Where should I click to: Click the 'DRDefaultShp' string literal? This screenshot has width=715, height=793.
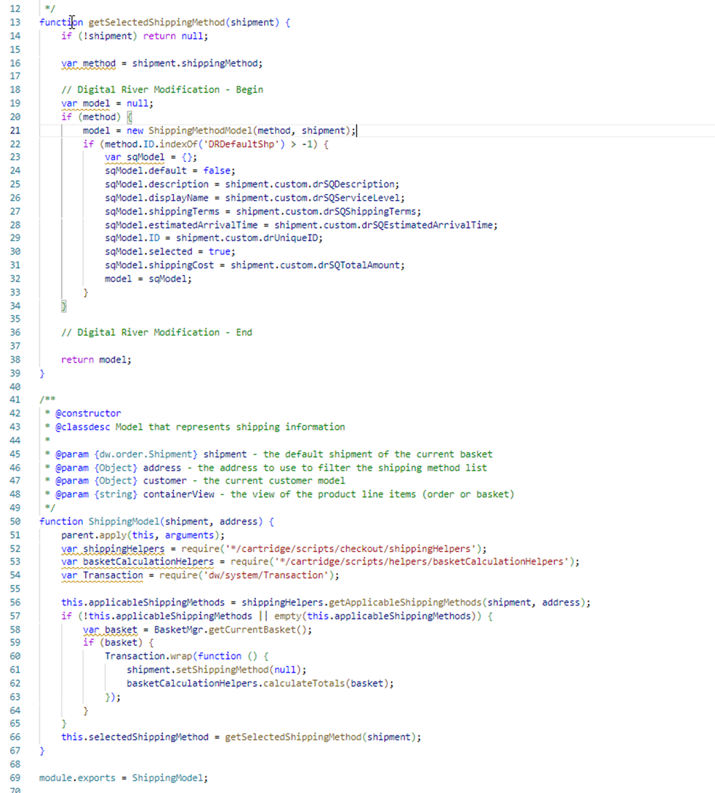[207, 144]
